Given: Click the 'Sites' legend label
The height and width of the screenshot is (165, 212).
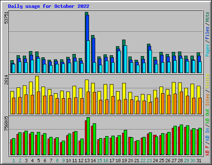Looking at the screenshot, I should 207,100.
